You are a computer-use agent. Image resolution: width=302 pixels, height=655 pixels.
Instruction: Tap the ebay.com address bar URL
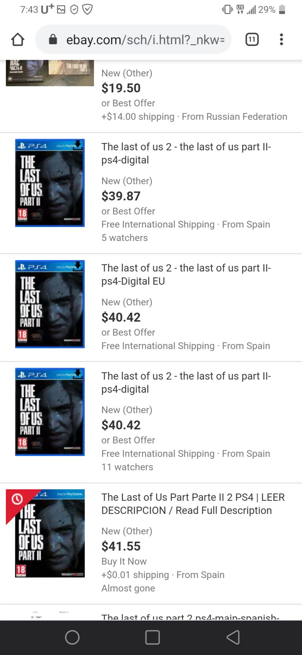[145, 40]
